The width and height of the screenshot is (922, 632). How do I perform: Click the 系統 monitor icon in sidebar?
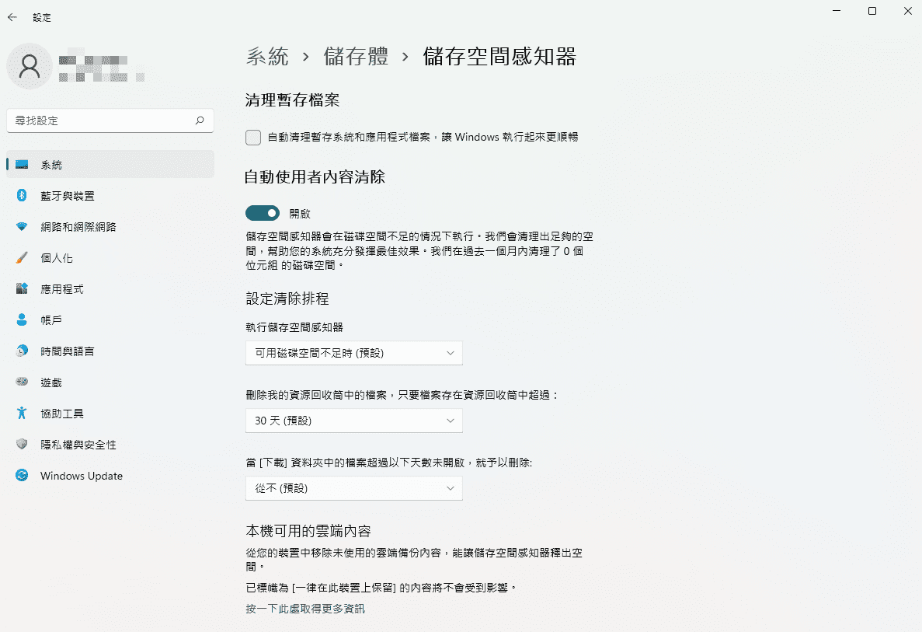tap(22, 165)
